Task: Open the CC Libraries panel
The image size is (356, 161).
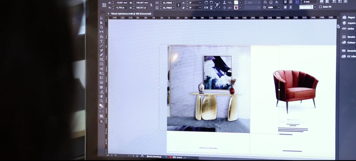Action: pyautogui.click(x=349, y=56)
